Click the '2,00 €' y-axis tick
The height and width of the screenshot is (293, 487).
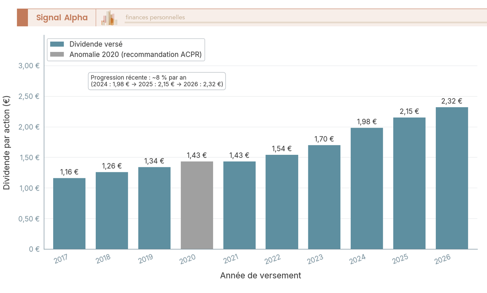[29, 127]
